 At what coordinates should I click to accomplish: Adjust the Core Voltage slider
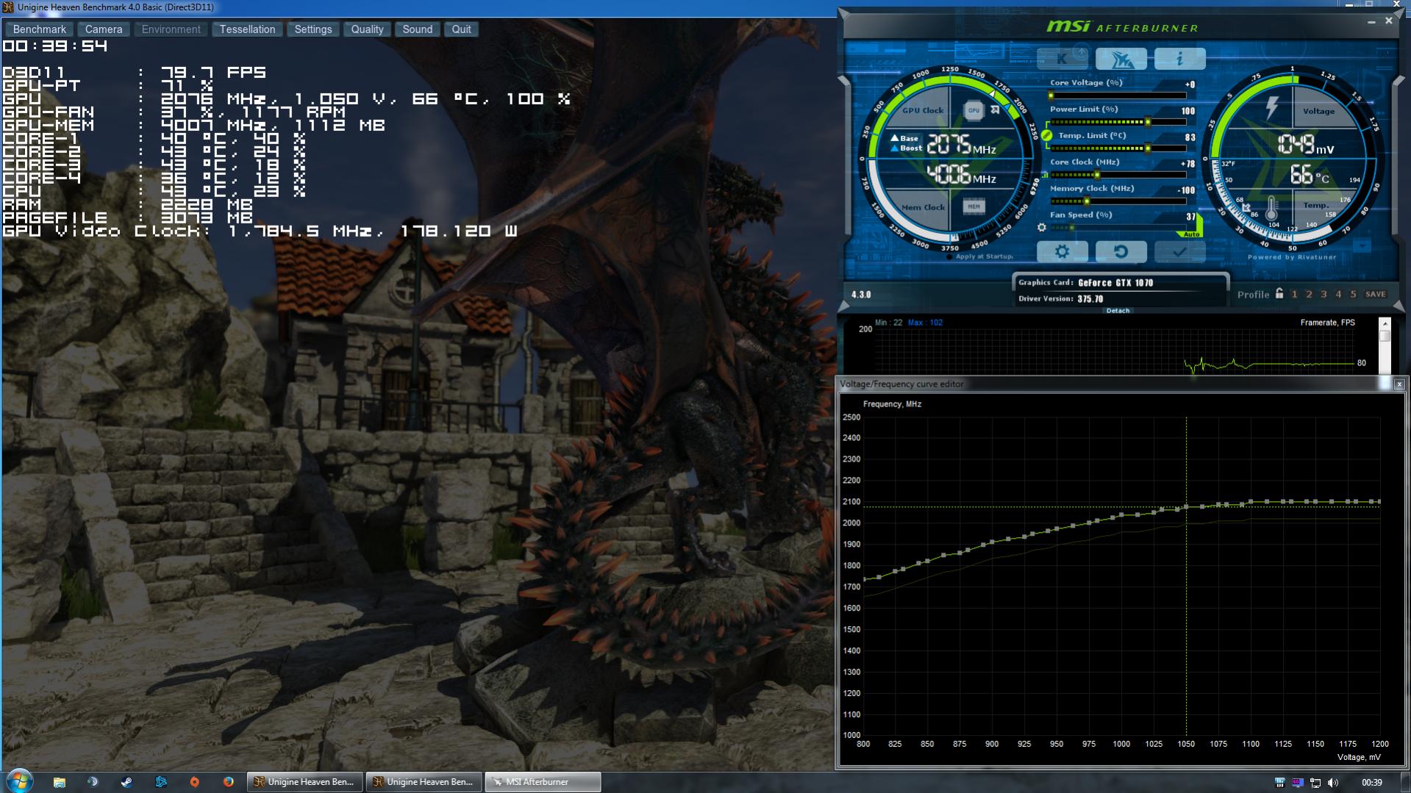(x=1118, y=96)
